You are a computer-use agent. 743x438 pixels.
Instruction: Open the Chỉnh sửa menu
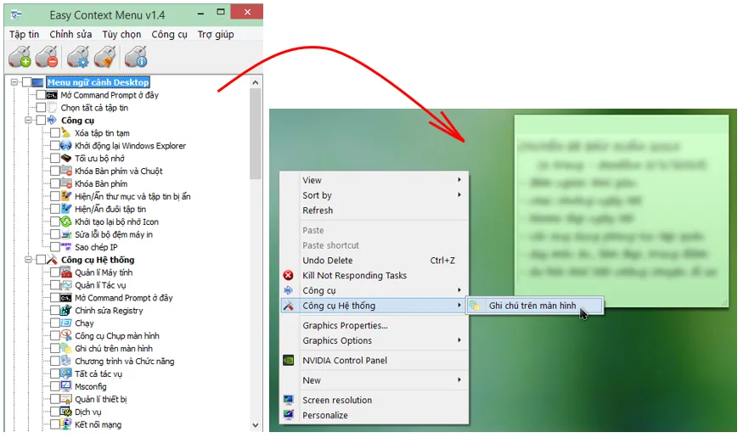[70, 34]
